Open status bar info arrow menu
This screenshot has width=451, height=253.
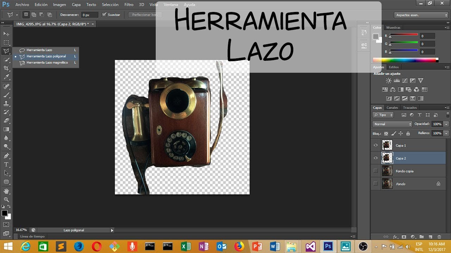point(112,230)
